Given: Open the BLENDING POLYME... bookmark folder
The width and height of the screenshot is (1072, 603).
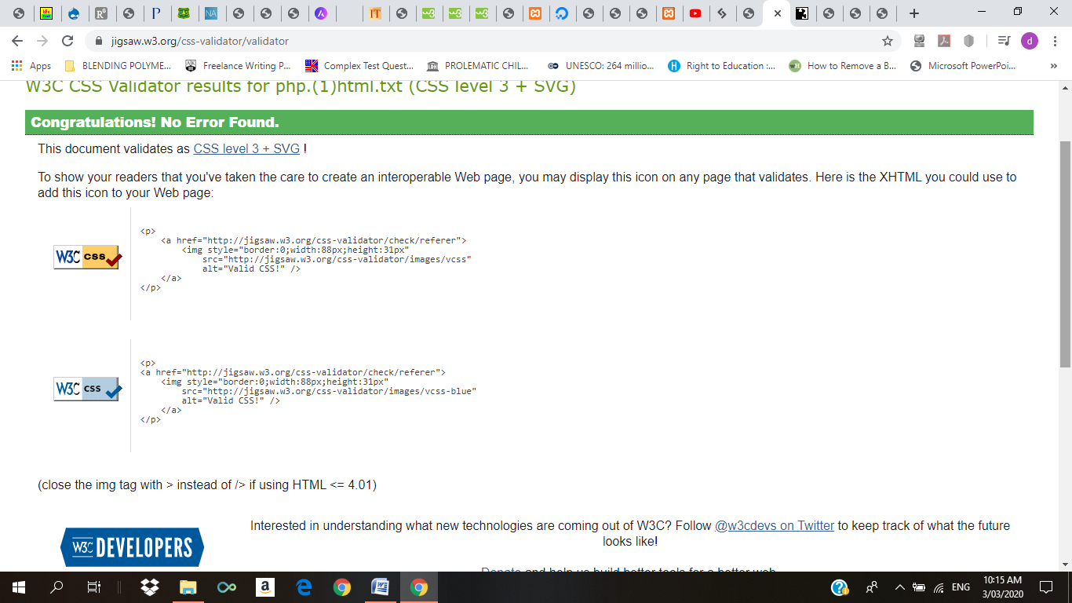Looking at the screenshot, I should tap(118, 66).
